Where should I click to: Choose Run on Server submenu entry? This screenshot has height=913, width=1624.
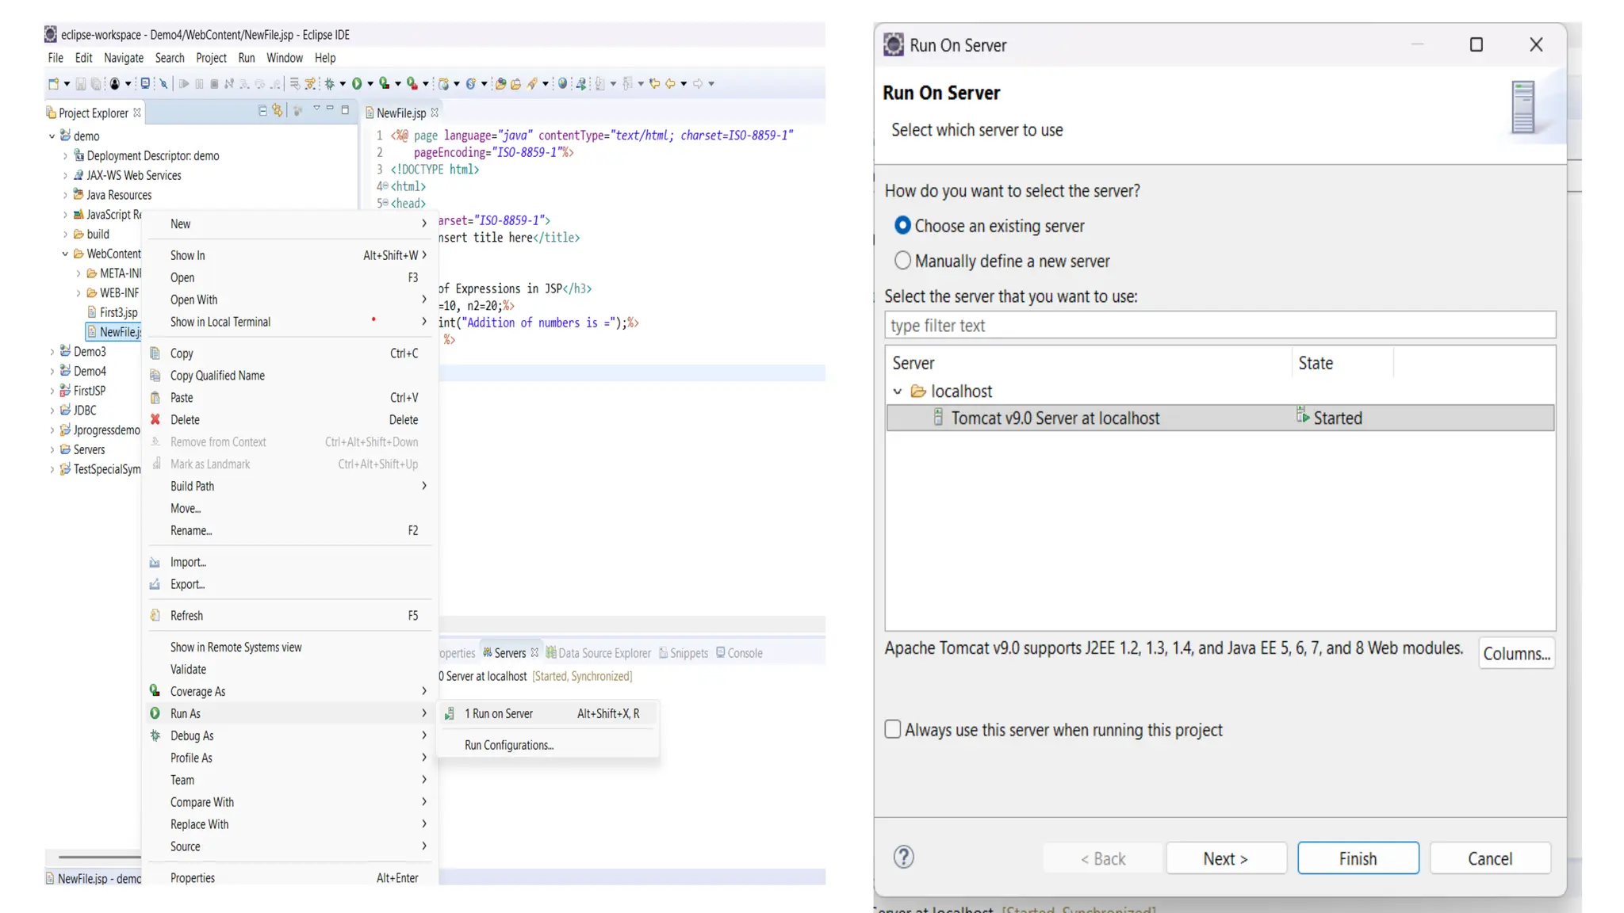pos(499,713)
